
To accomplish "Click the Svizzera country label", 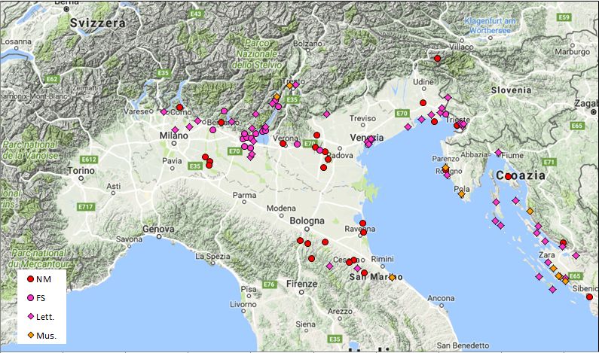I will [98, 23].
